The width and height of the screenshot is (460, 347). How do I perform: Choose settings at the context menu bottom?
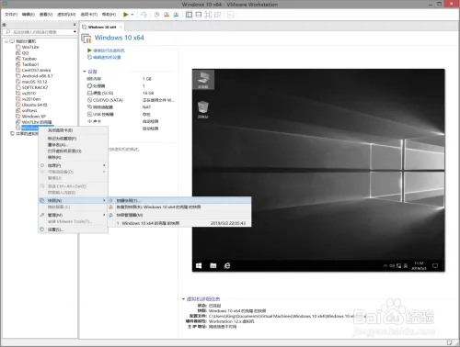click(73, 229)
